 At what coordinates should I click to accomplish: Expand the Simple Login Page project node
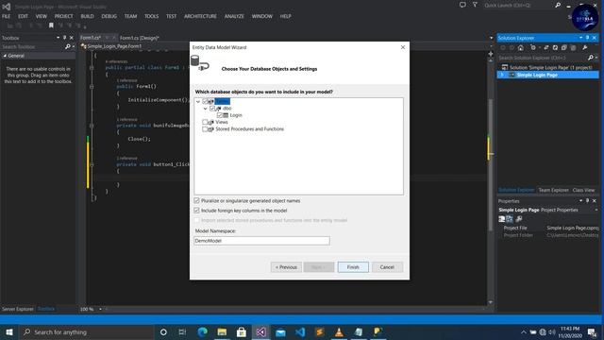[x=502, y=75]
